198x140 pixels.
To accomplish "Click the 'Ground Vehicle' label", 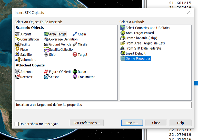I will [x=60, y=44].
